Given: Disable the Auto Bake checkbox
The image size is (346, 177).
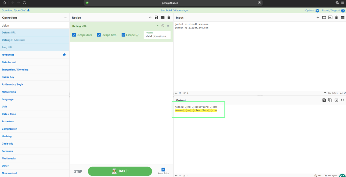Looking at the screenshot, I should [x=163, y=170].
